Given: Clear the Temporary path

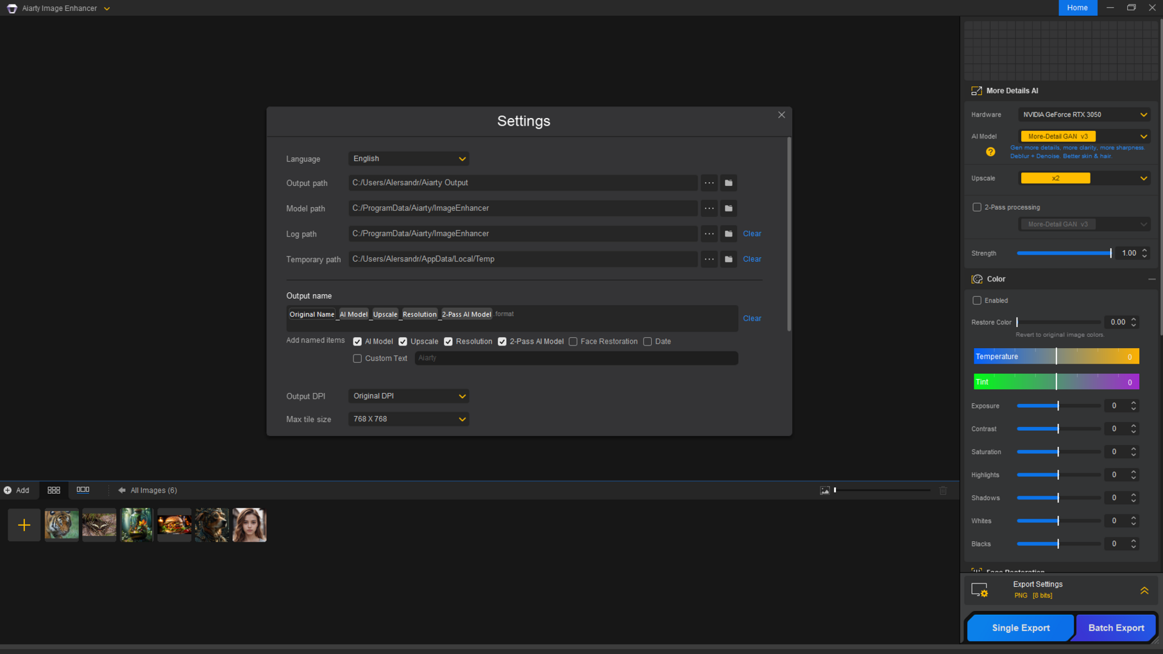Looking at the screenshot, I should 752,259.
